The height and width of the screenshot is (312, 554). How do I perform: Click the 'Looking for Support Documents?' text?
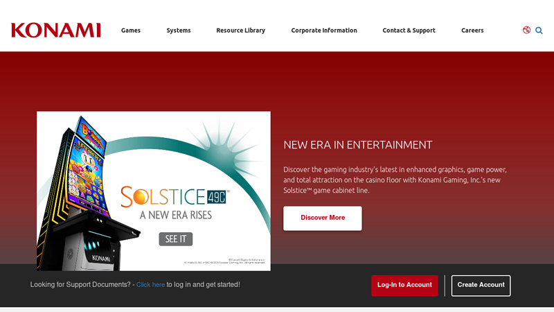(80, 285)
